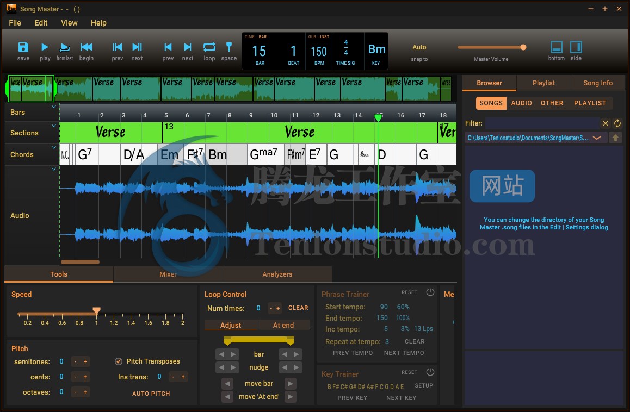Expand the Sections track chevron
The image size is (630, 412).
tap(54, 126)
